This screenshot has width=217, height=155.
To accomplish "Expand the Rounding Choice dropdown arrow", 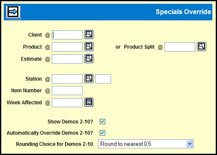I will tap(189, 144).
